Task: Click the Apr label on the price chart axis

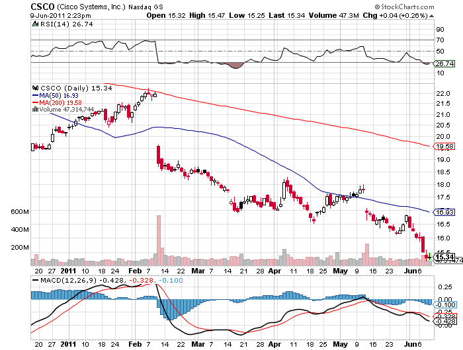Action: click(274, 271)
